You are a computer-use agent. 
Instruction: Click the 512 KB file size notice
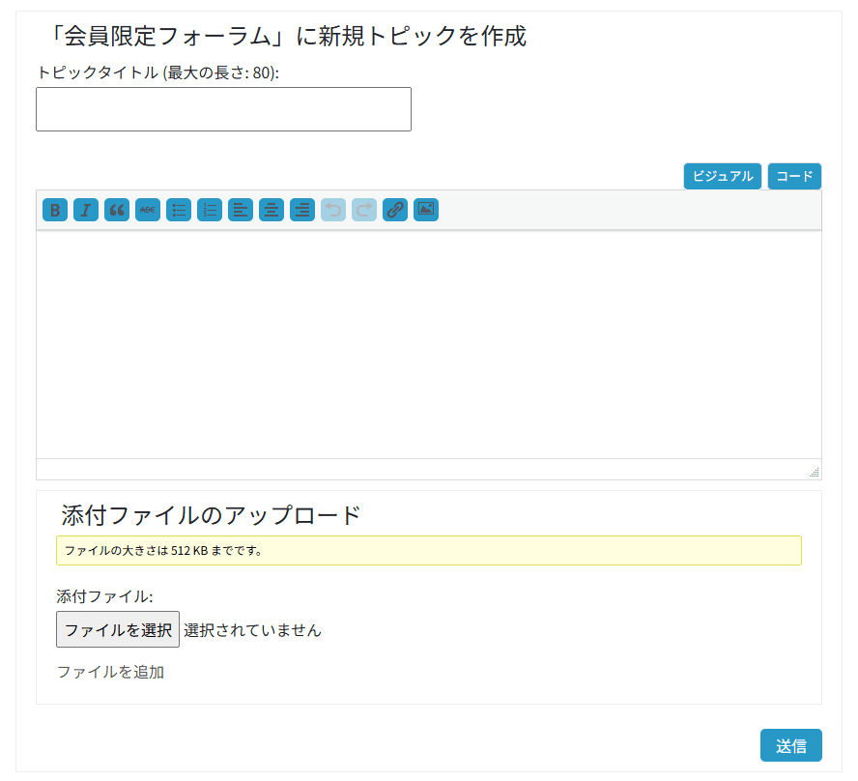tap(429, 551)
